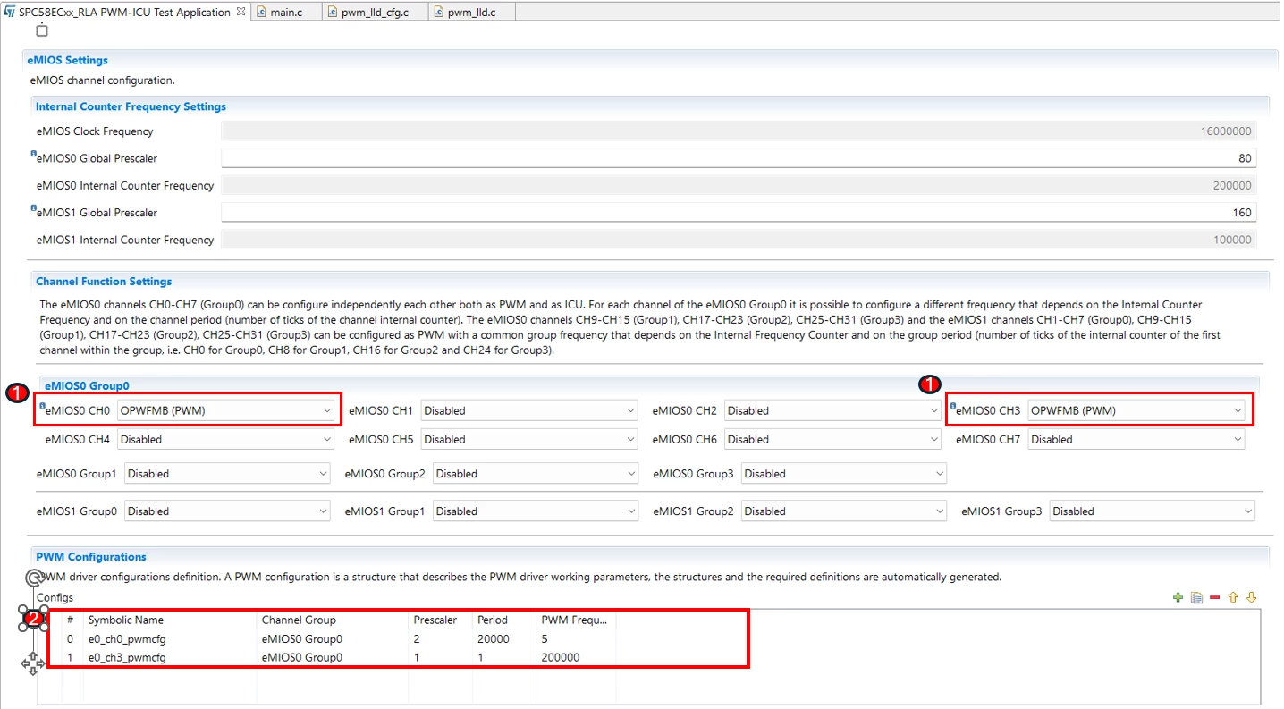Screen dimensions: 1284x709
Task: Expand the eMIOS1 Group0 dropdown
Action: (x=227, y=511)
